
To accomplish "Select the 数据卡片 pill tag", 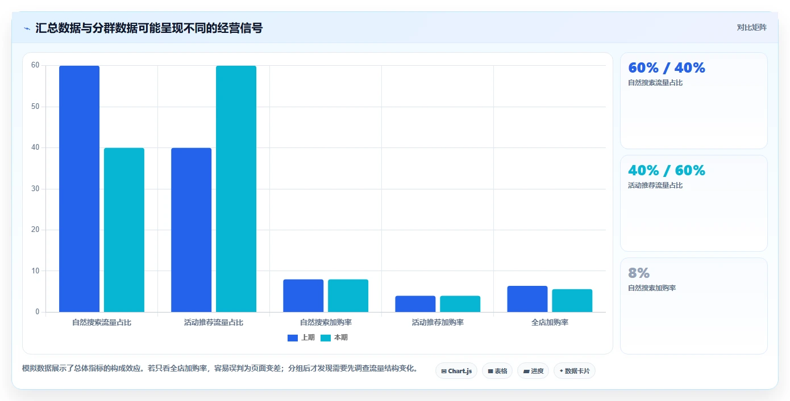I will click(575, 371).
